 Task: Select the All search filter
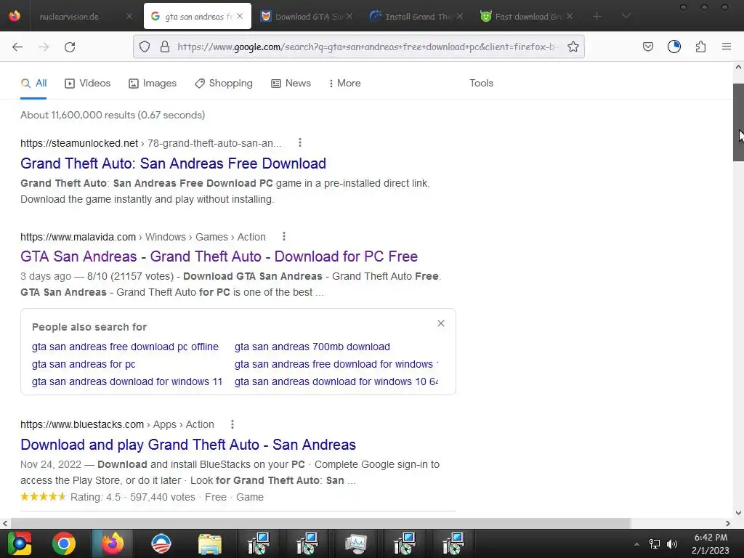(33, 83)
